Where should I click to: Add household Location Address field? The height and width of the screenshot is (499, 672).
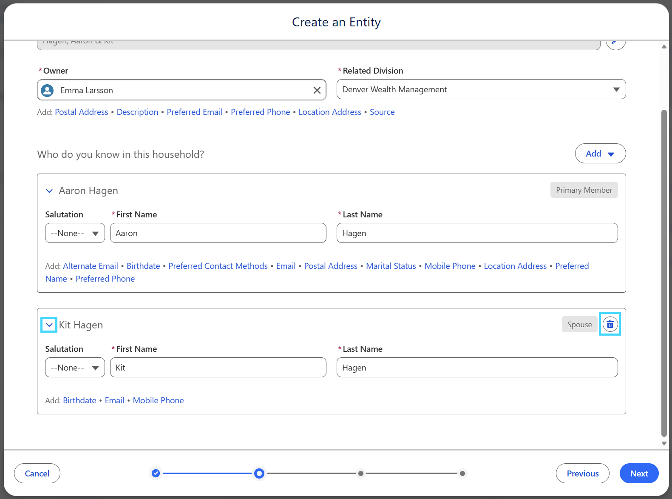330,112
